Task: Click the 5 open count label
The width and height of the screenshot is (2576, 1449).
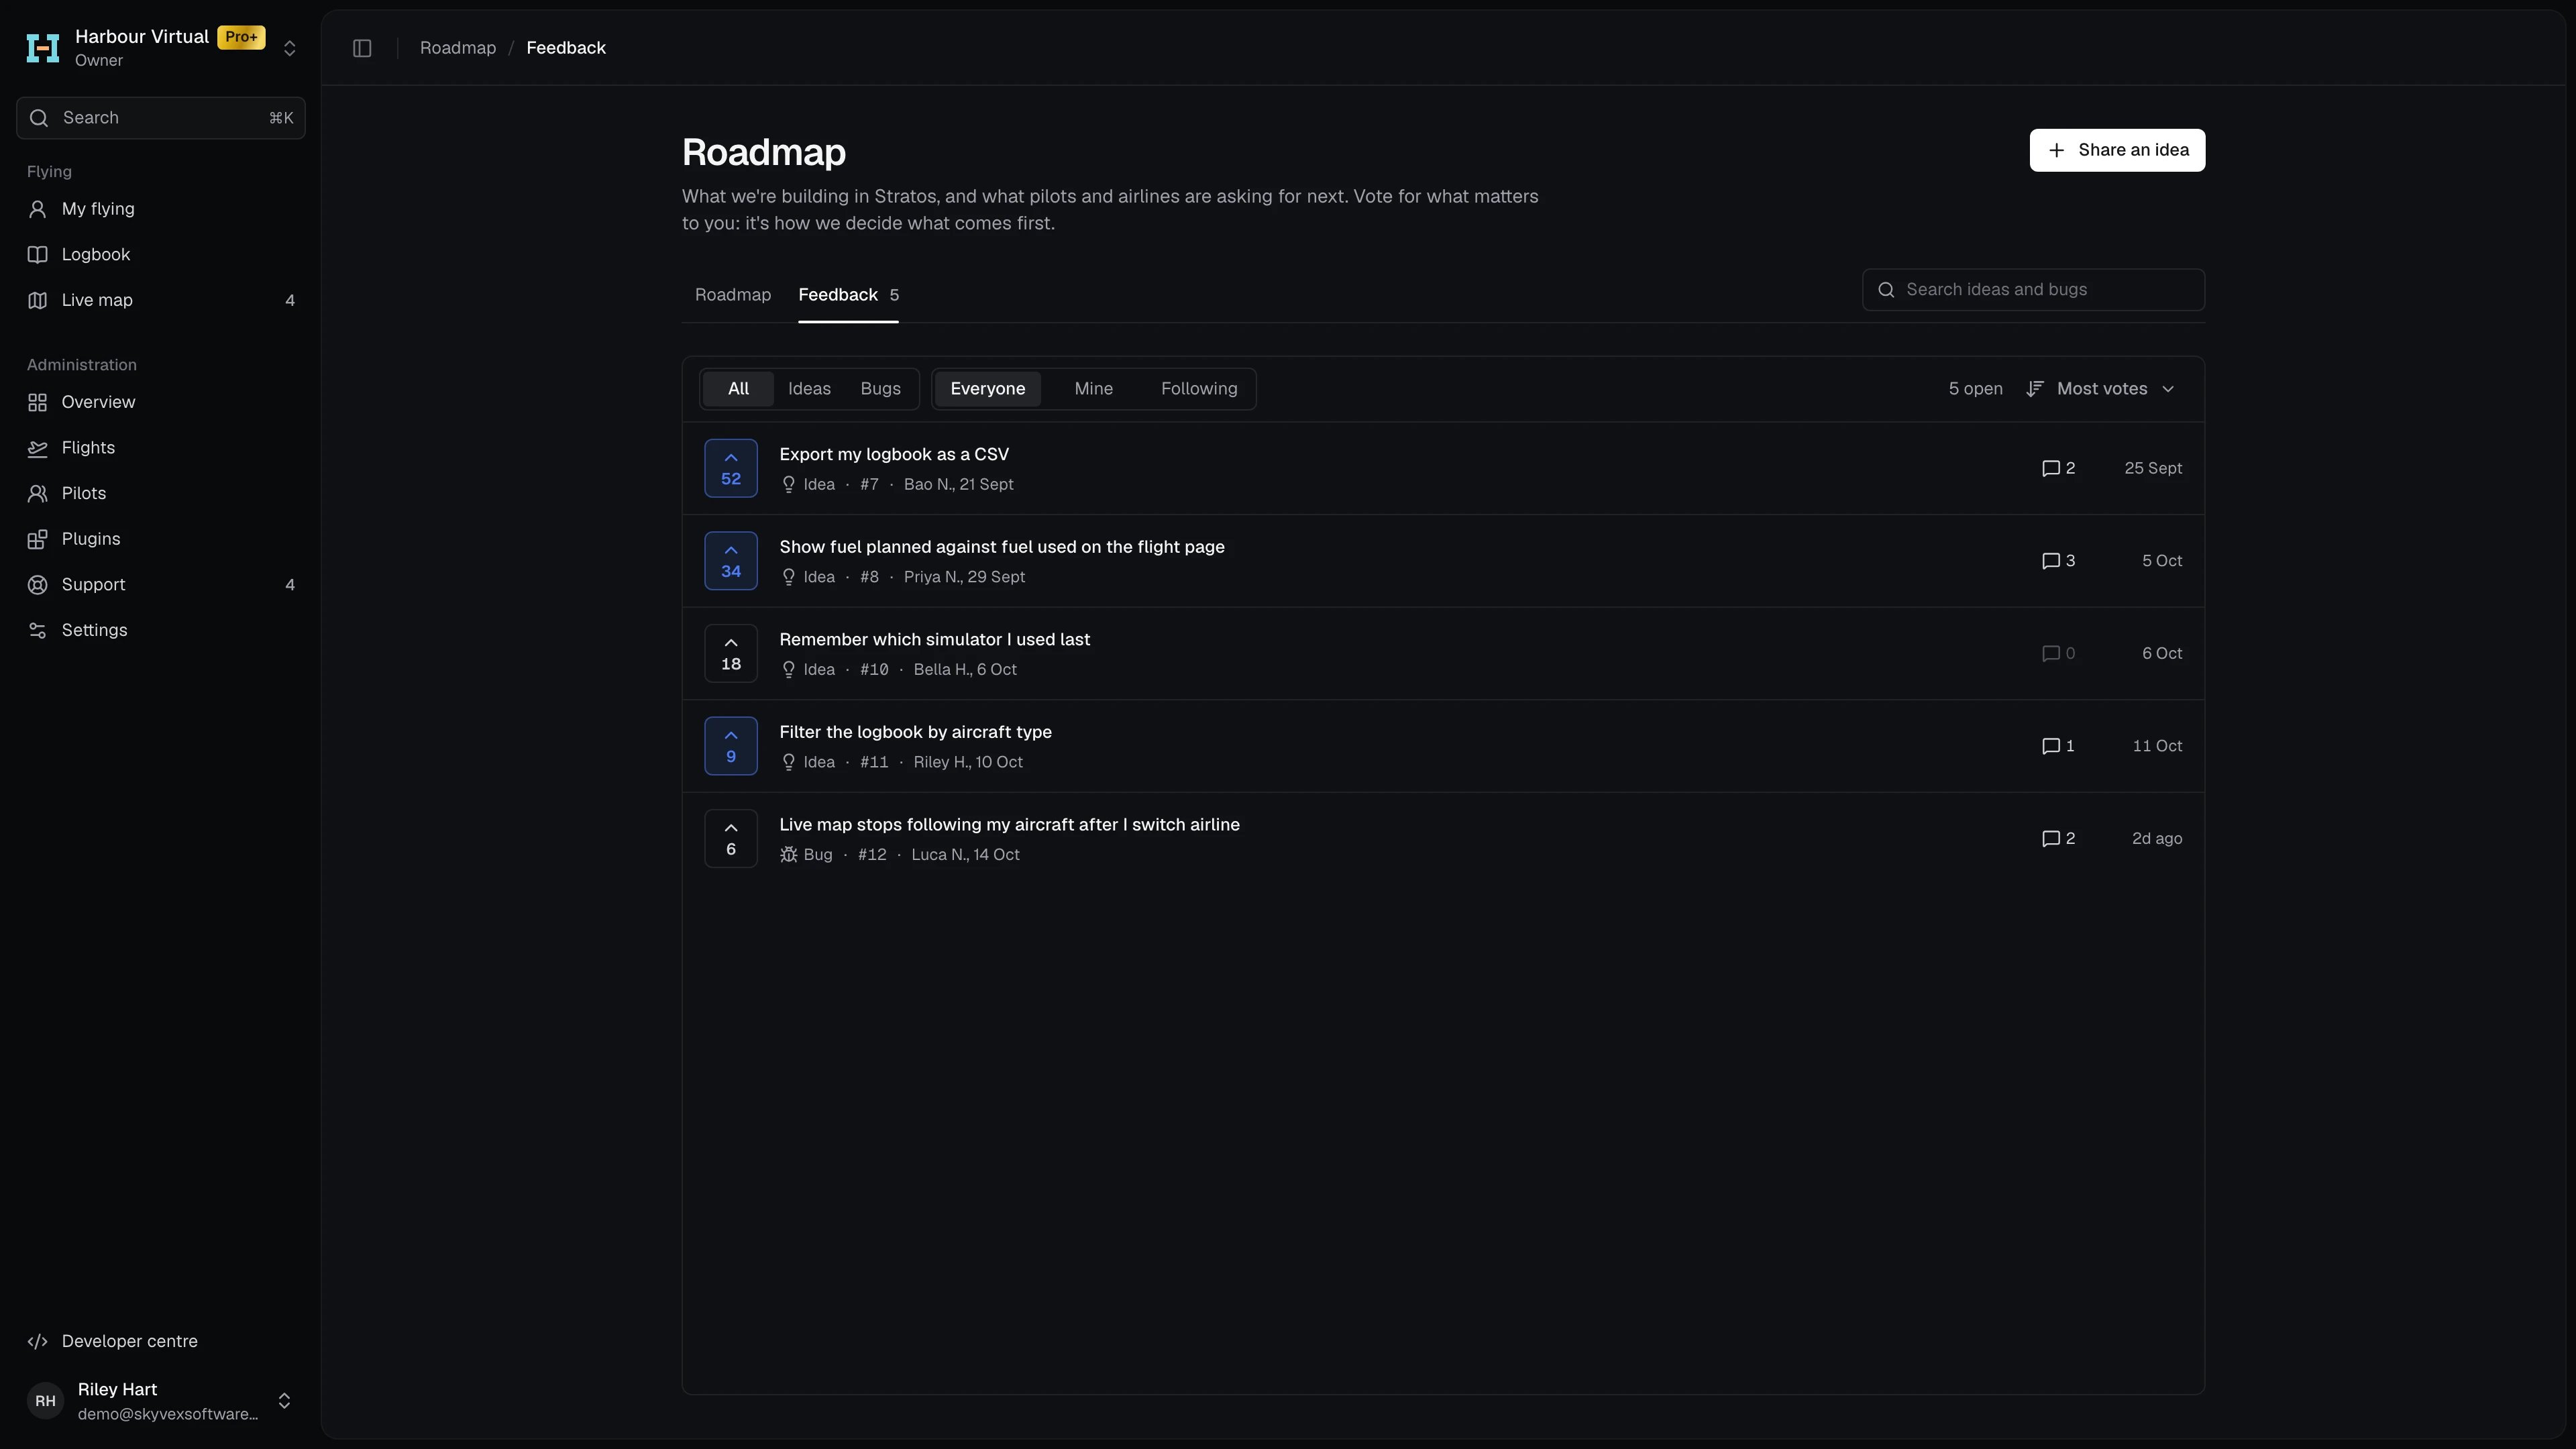Action: point(1975,389)
